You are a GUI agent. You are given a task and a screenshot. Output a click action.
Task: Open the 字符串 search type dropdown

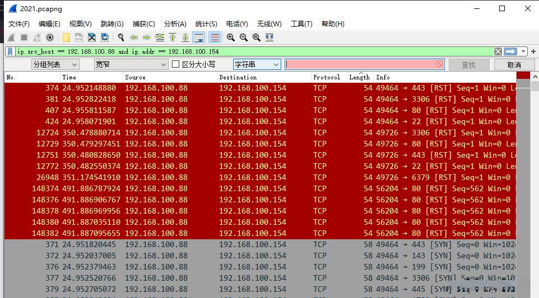[257, 64]
